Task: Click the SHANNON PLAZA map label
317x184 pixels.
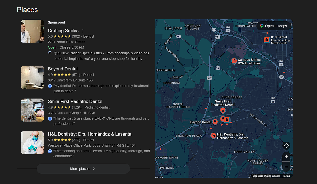Action: pos(189,136)
